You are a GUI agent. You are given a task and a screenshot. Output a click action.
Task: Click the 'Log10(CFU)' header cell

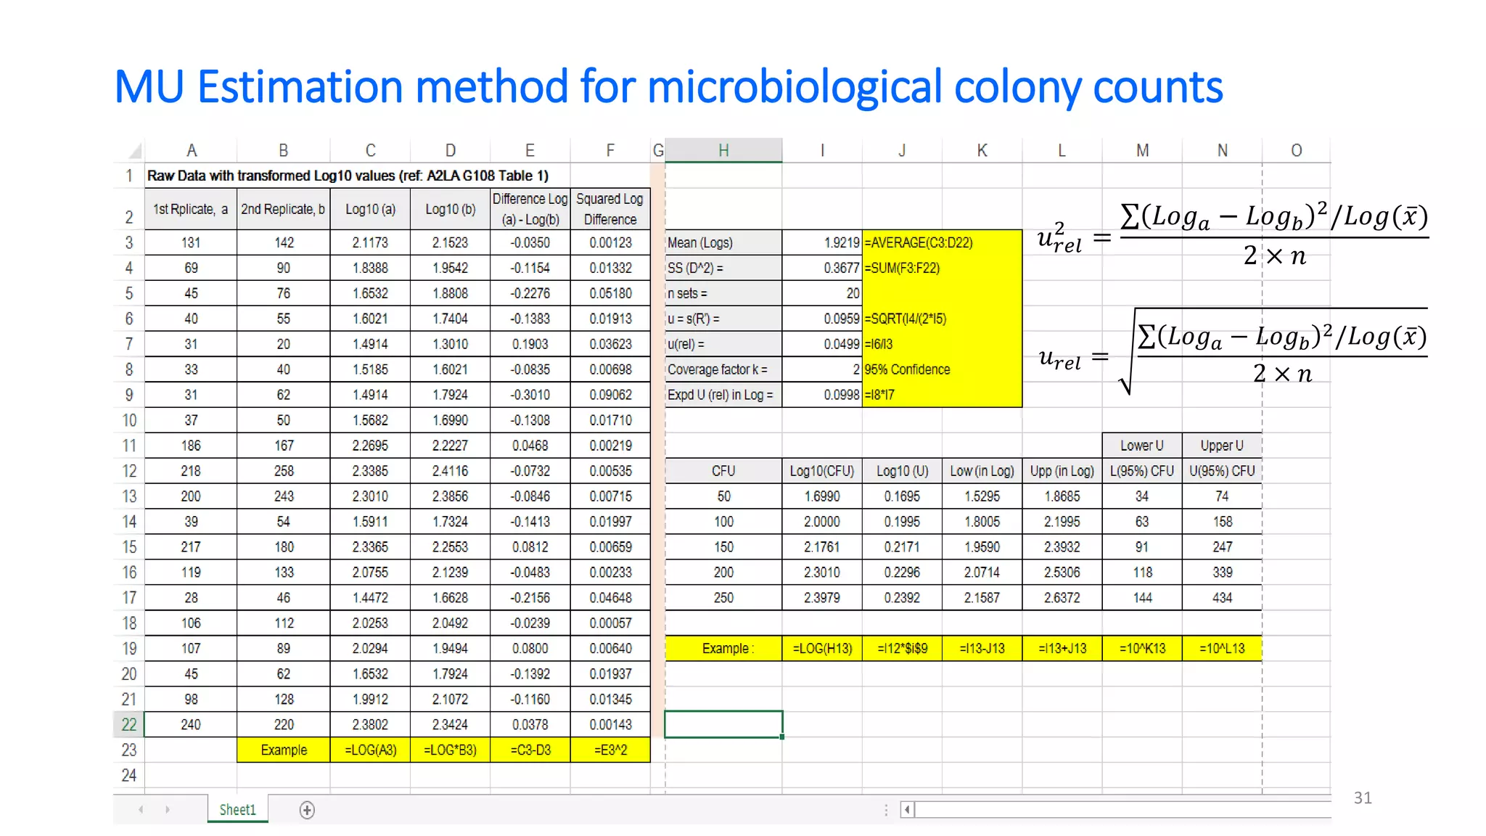click(x=822, y=471)
